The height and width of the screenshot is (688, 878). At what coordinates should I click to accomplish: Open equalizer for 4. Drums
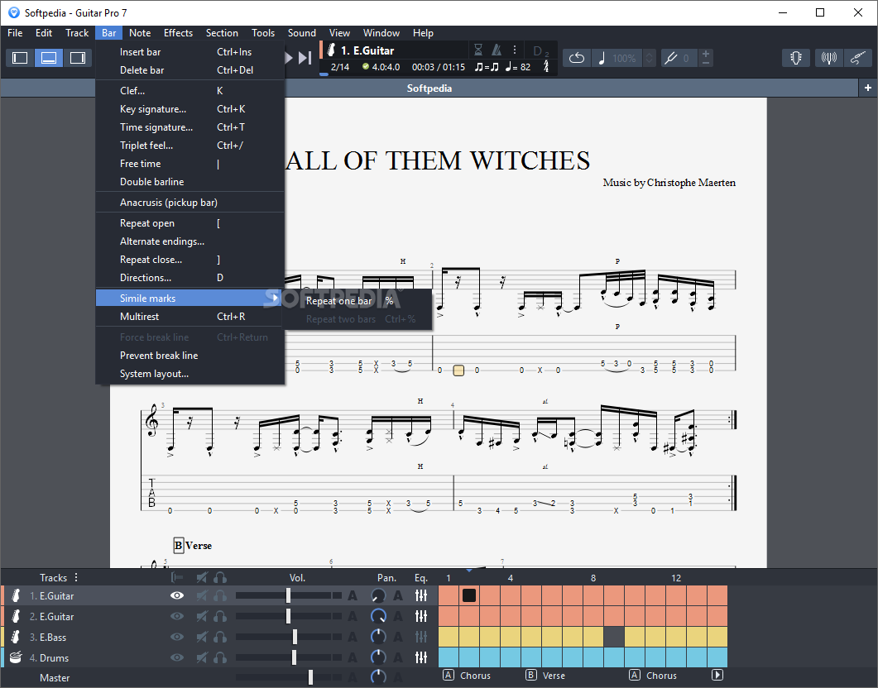click(x=421, y=657)
